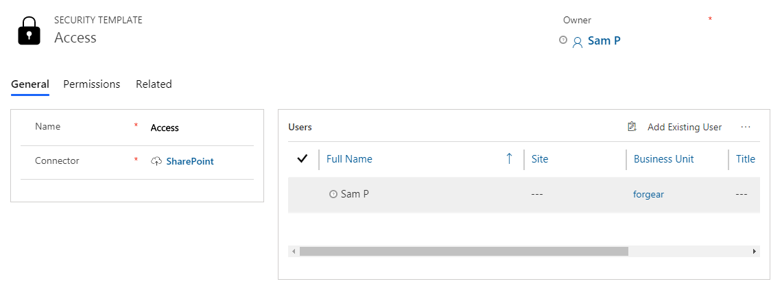
Task: Click the Access heading under Security Template
Action: pos(75,38)
